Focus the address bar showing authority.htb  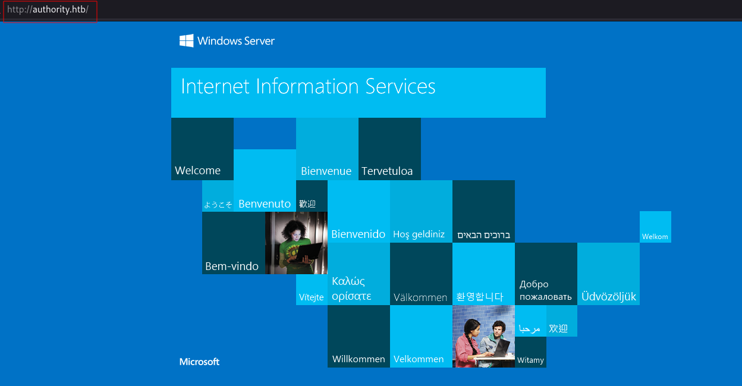coord(50,10)
